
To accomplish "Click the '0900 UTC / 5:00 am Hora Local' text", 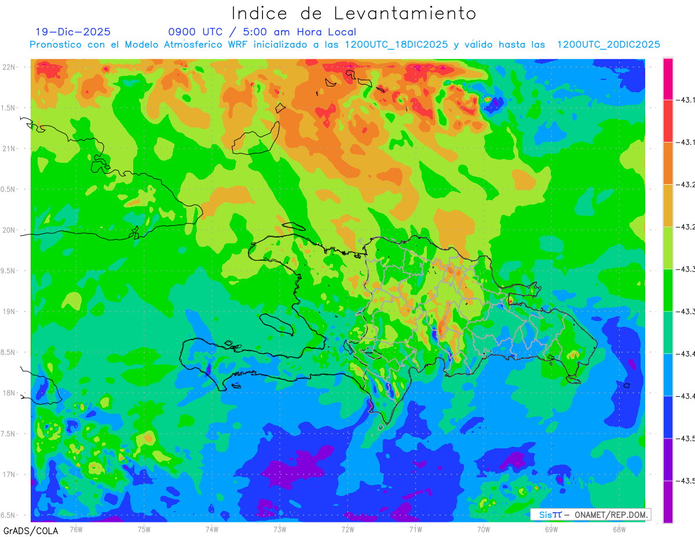I will tap(262, 32).
